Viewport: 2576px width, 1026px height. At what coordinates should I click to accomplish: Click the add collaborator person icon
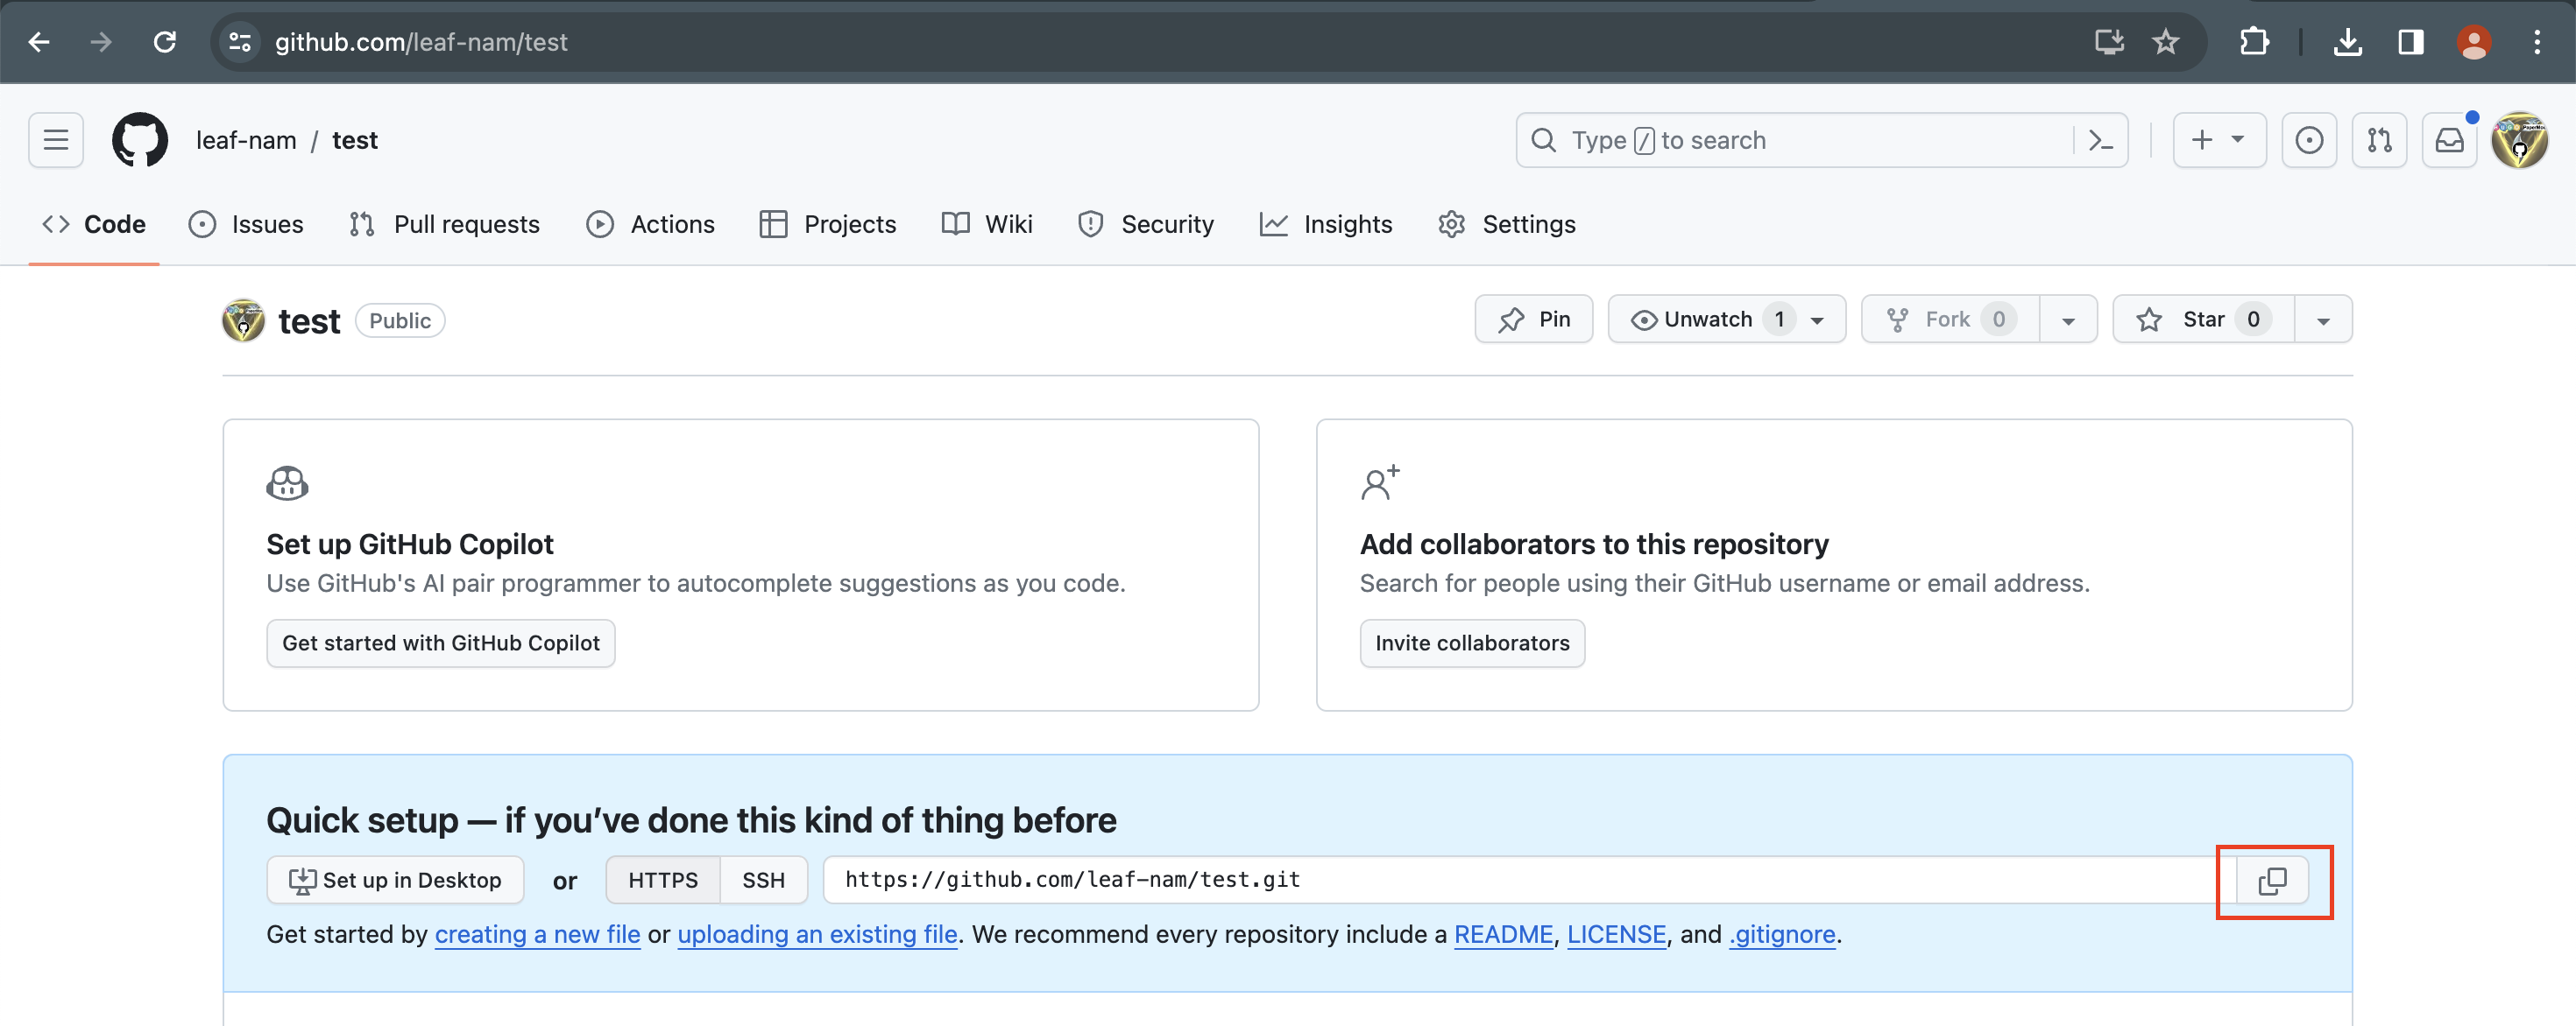(x=1380, y=482)
